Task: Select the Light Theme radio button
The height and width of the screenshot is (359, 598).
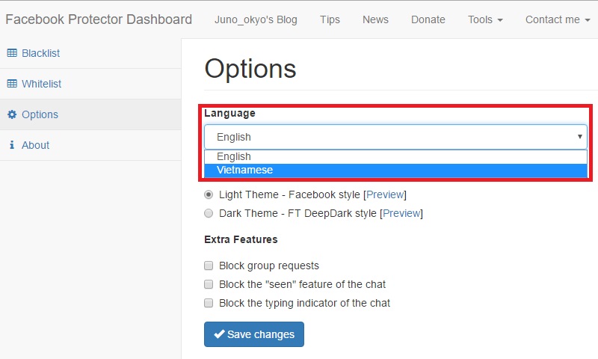Action: [x=209, y=194]
